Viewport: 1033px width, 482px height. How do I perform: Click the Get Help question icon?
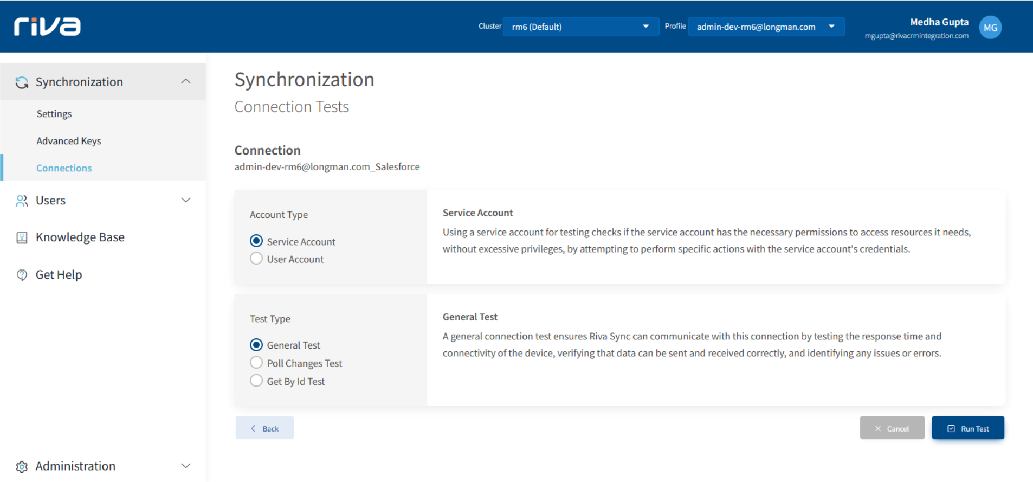click(22, 275)
